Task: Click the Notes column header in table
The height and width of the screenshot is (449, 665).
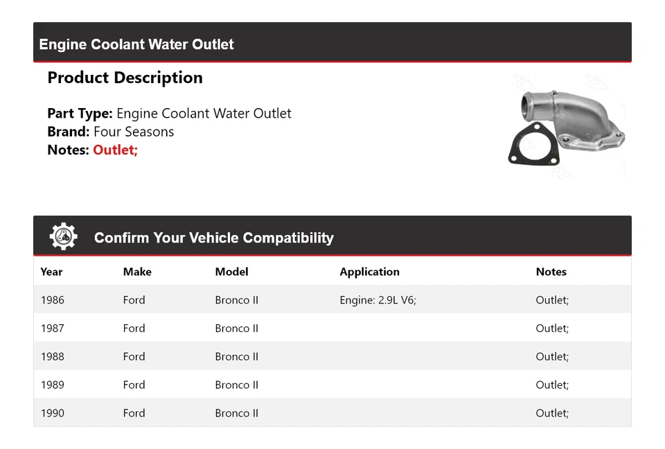Action: click(551, 272)
